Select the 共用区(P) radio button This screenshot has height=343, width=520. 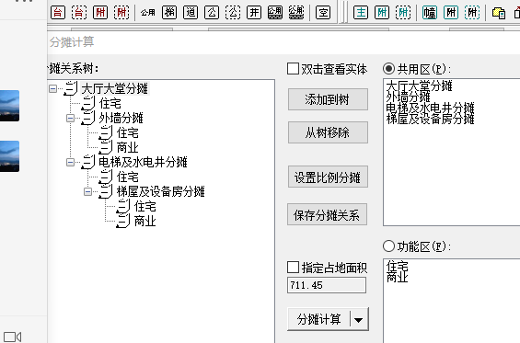(x=388, y=69)
